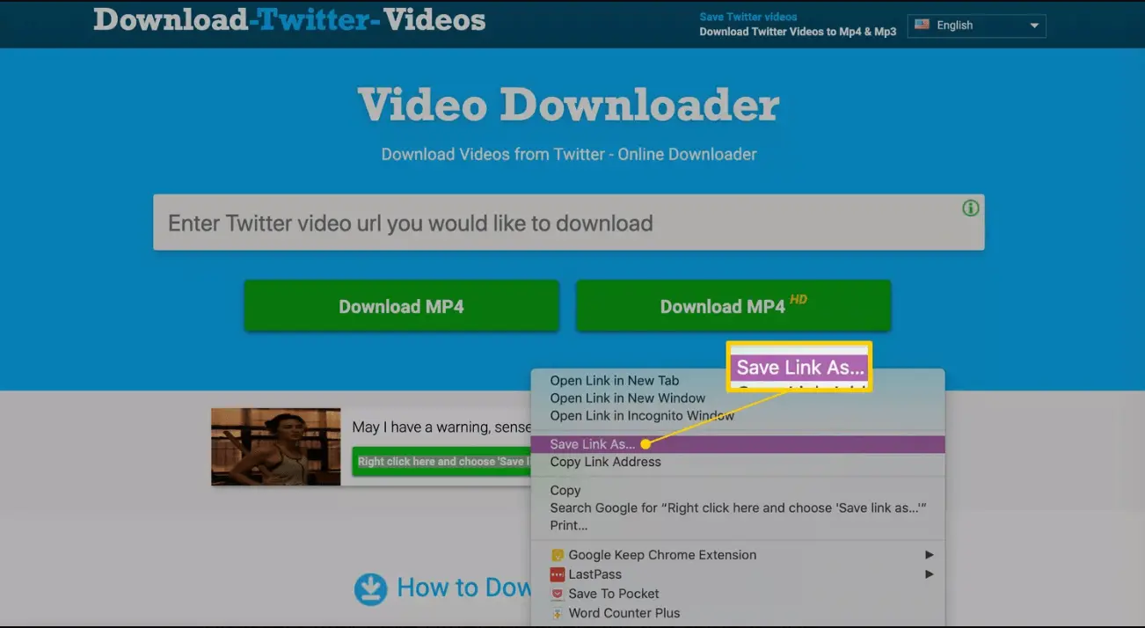
Task: Open the Download-Twitter-Videos site logo
Action: (x=289, y=19)
